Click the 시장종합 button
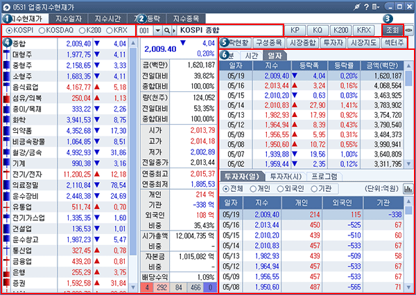Image resolution: width=416 pixels, height=295 pixels. pyautogui.click(x=302, y=43)
